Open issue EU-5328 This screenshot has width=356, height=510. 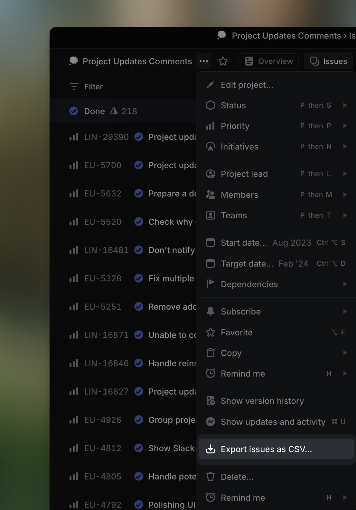(103, 278)
